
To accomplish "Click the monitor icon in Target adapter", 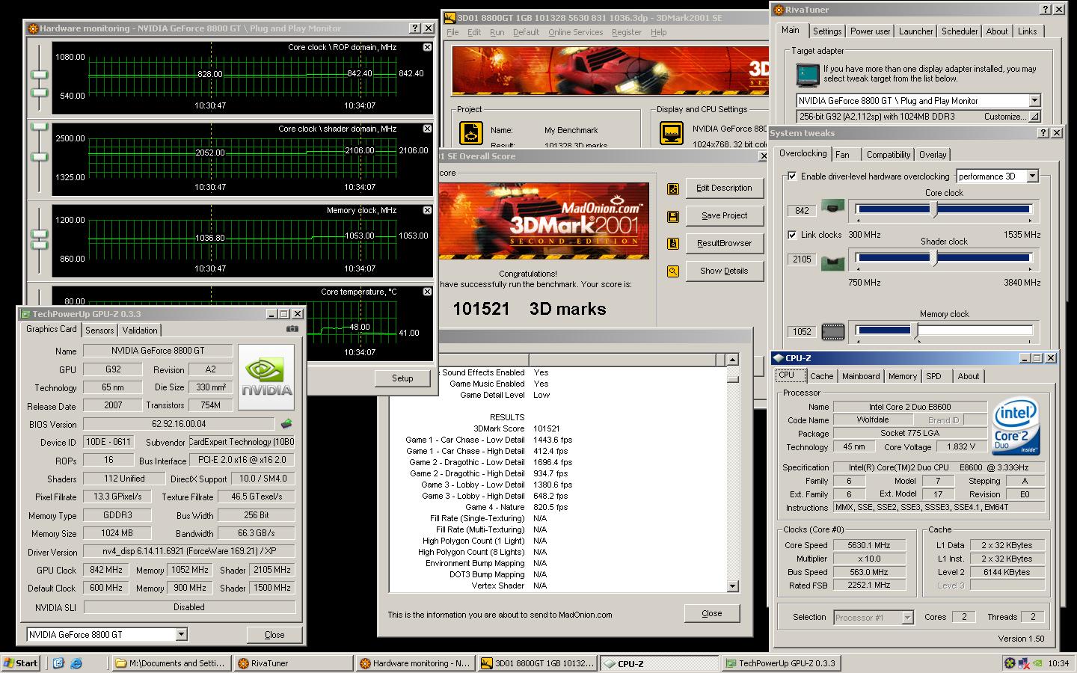I will [x=808, y=76].
